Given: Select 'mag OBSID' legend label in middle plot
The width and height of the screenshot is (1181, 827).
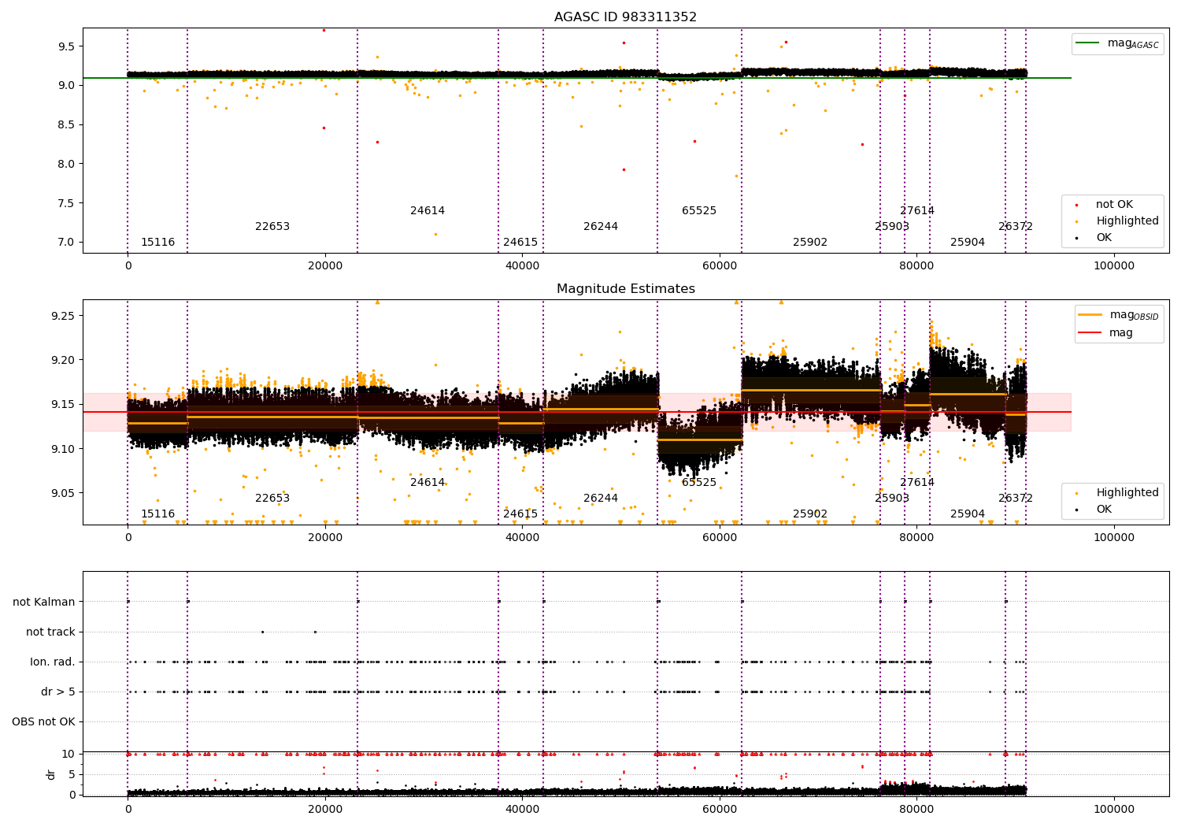Looking at the screenshot, I should pyautogui.click(x=1134, y=315).
